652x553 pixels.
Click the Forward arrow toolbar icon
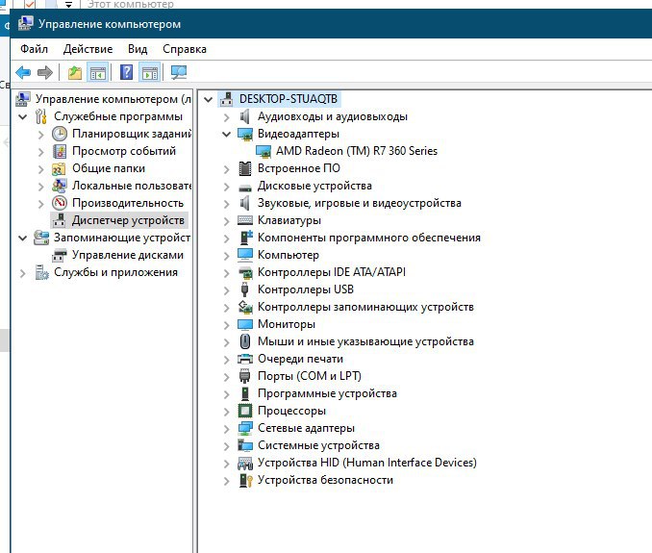pos(45,73)
